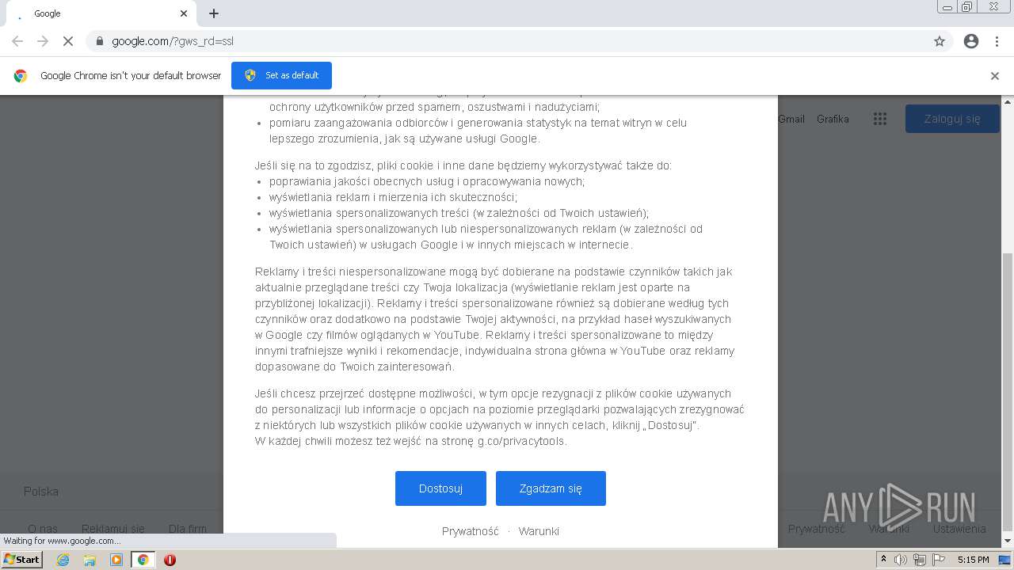This screenshot has height=570, width=1014.
Task: Dismiss the default browser infobar
Action: (995, 76)
